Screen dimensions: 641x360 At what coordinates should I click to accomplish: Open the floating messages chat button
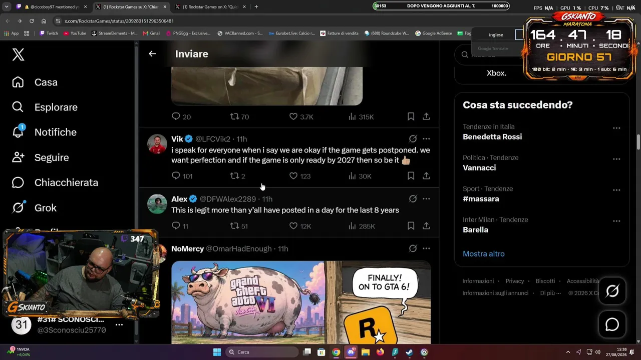pos(612,324)
